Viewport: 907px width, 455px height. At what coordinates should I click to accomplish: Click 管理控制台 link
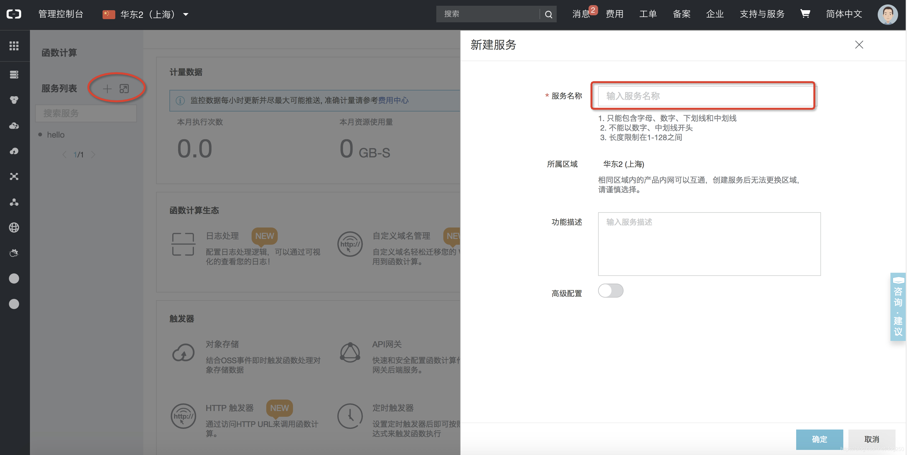(61, 14)
